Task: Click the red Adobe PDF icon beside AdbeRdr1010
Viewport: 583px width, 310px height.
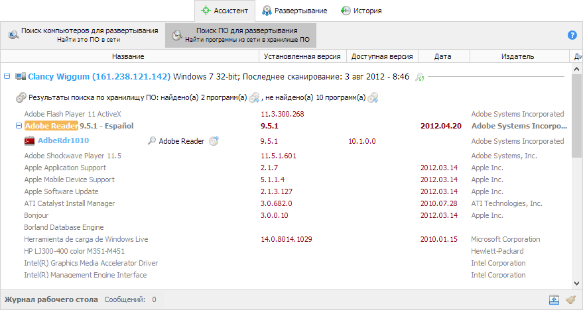Action: [29, 140]
